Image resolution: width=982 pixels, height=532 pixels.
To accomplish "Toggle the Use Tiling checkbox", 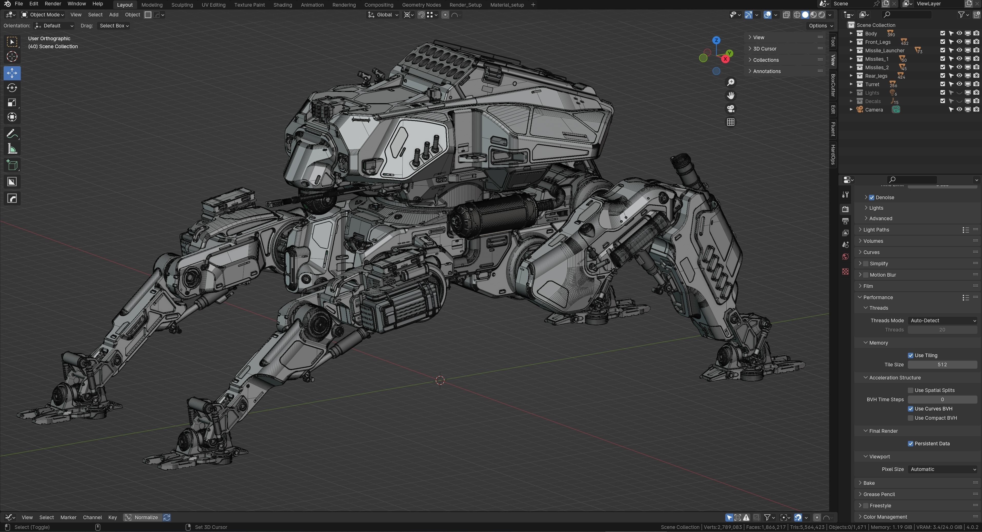I will 910,356.
